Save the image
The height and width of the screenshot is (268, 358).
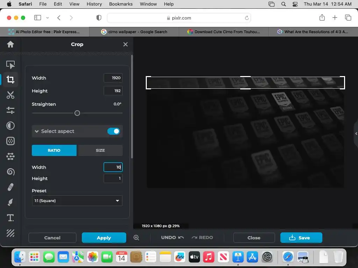301,238
